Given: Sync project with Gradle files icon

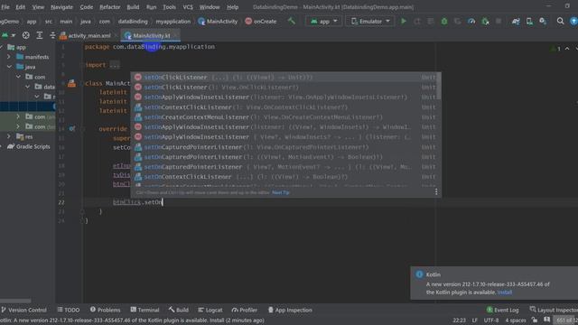Looking at the screenshot, I should (516, 22).
